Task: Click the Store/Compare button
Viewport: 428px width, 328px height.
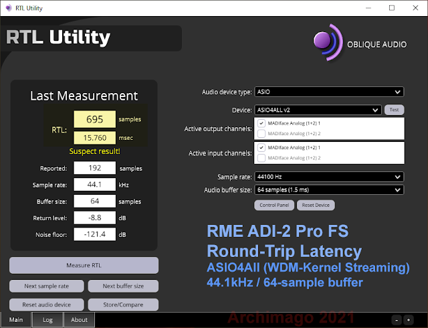Action: point(123,305)
